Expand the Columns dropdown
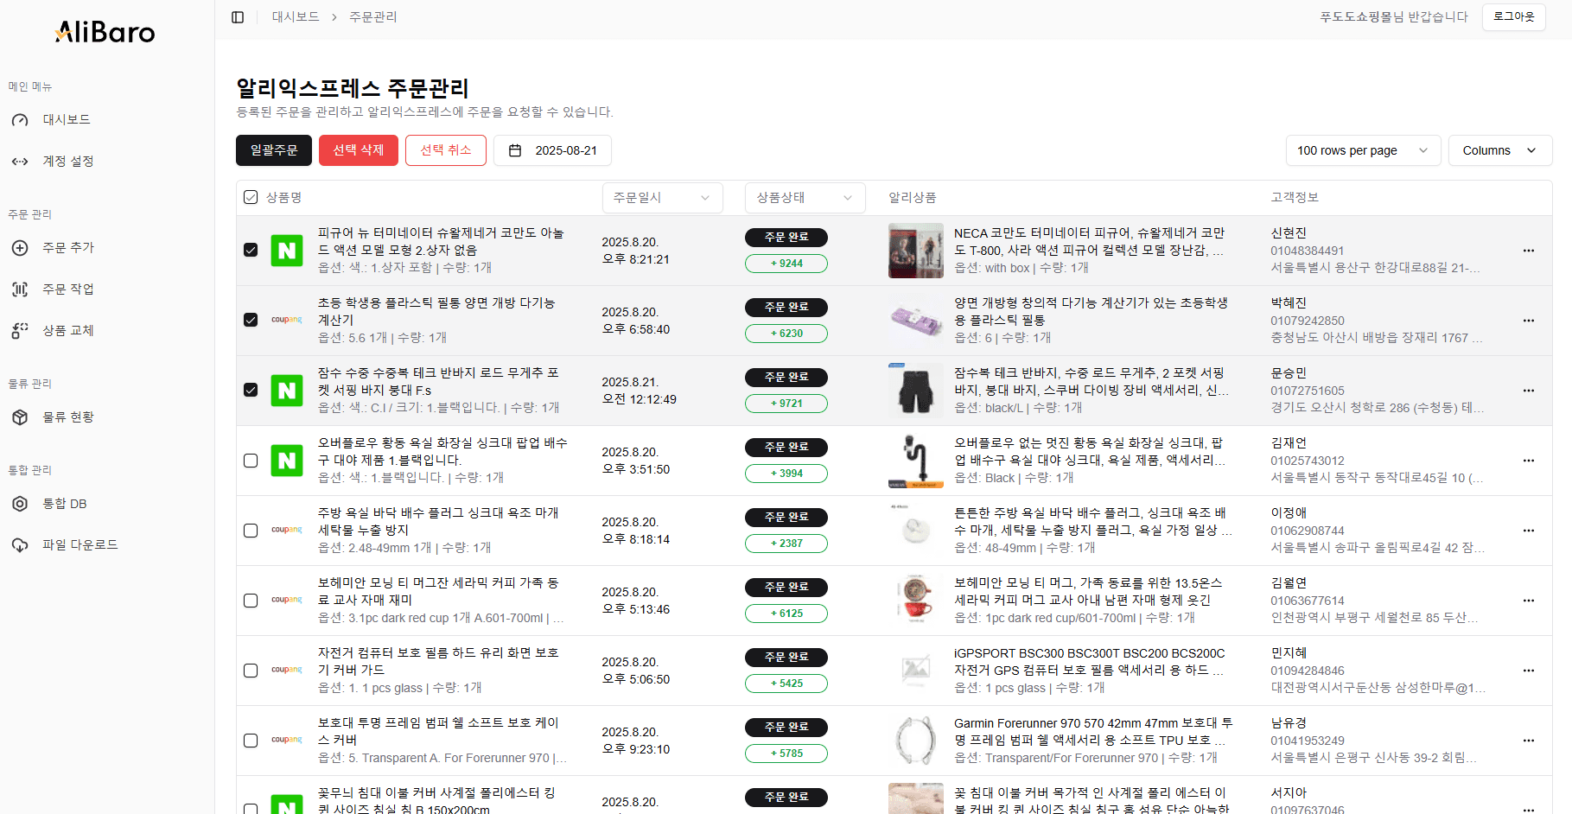This screenshot has width=1572, height=814. coord(1499,150)
